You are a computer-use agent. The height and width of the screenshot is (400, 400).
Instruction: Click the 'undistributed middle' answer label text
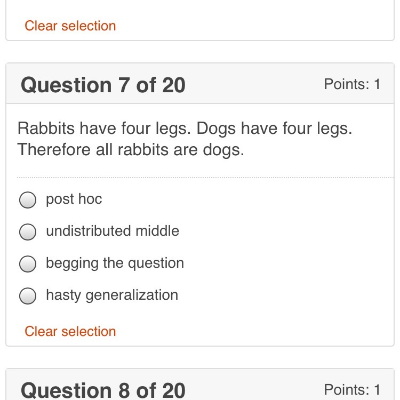[x=113, y=231]
